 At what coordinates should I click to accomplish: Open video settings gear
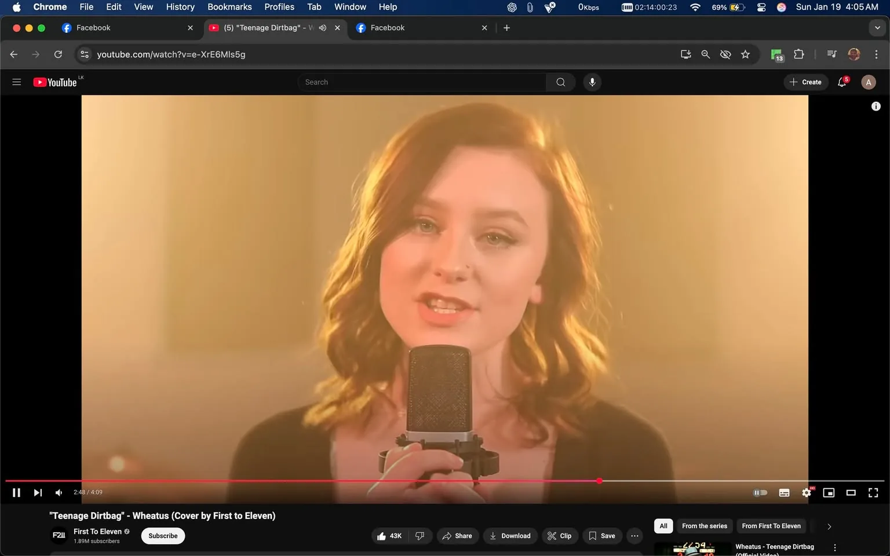pos(806,492)
